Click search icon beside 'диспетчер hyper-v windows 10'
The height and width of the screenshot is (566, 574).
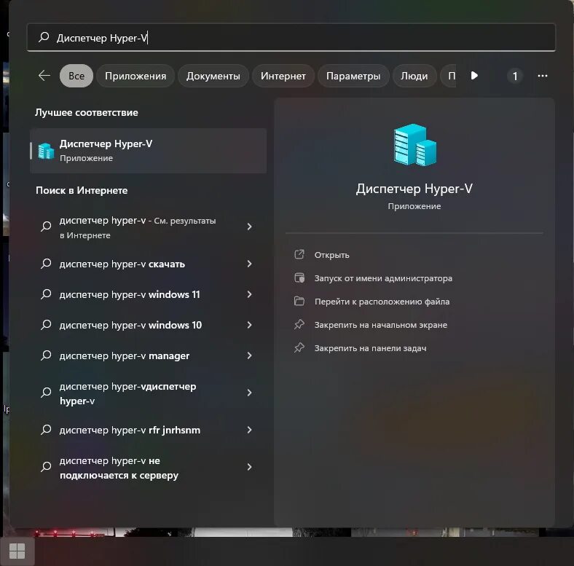tap(46, 325)
